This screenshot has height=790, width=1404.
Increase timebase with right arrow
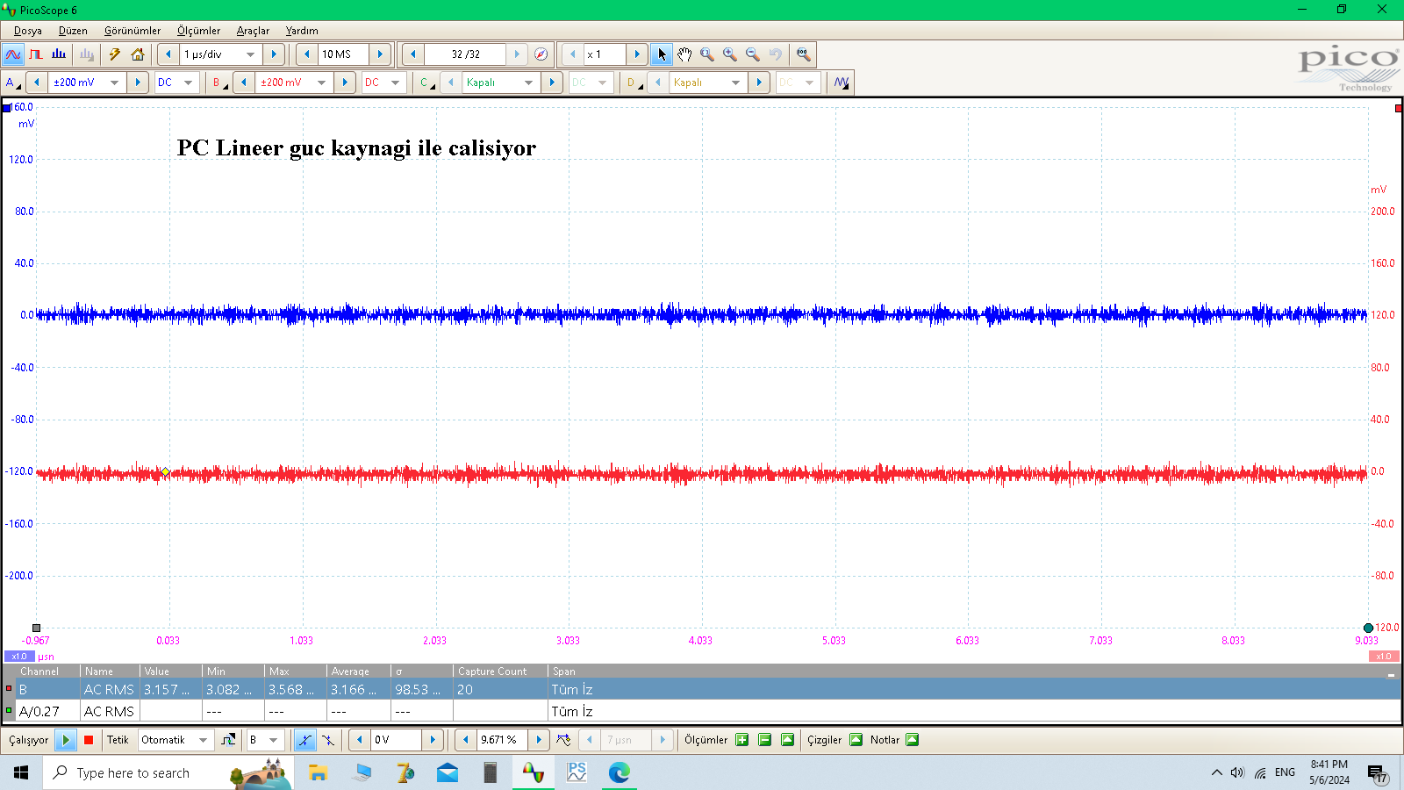point(274,54)
